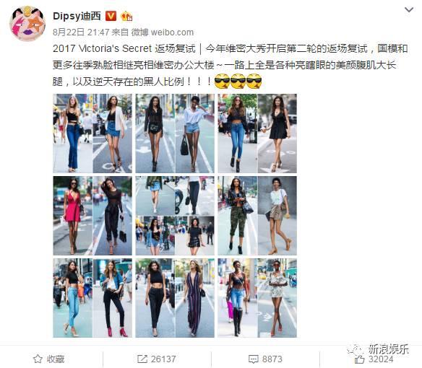Click the comment icon showing 8873
The height and width of the screenshot is (368, 422).
pos(253,359)
